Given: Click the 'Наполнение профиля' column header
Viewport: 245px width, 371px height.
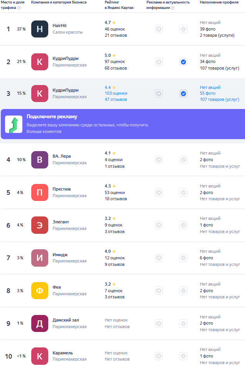Looking at the screenshot, I should coord(219,2).
